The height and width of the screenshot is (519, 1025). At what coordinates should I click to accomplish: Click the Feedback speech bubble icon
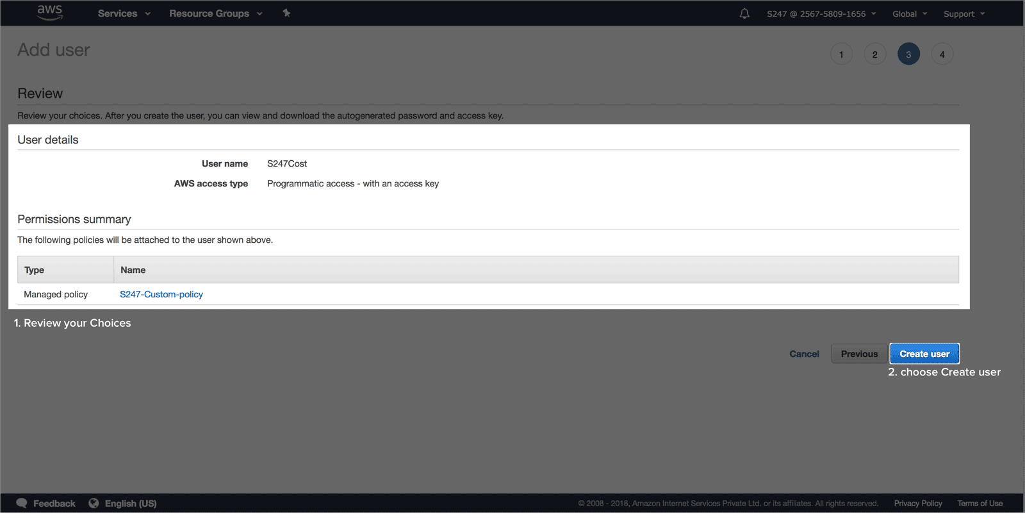tap(22, 503)
